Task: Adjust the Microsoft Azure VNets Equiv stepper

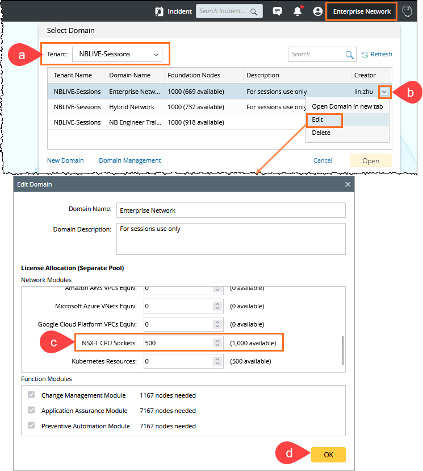Action: pos(217,306)
